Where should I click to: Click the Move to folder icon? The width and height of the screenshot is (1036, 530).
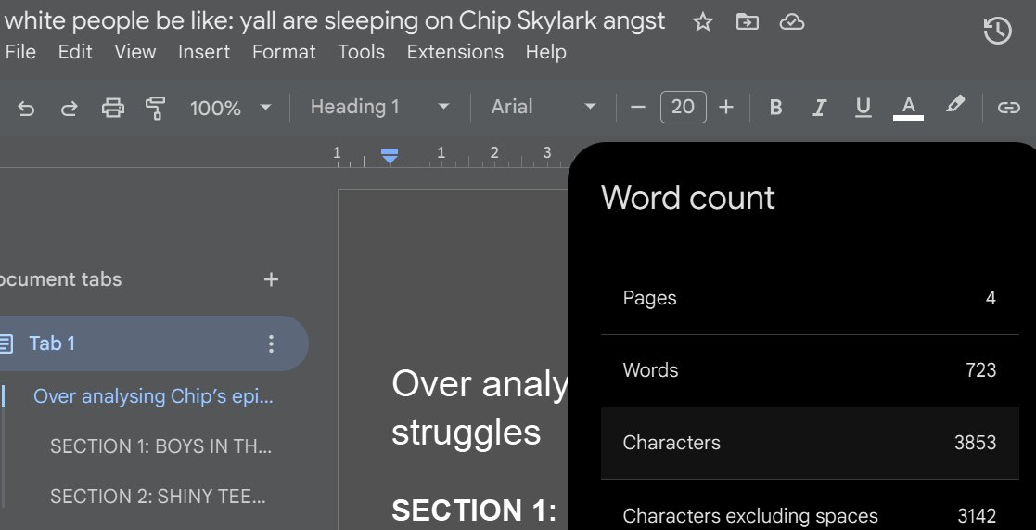[748, 22]
